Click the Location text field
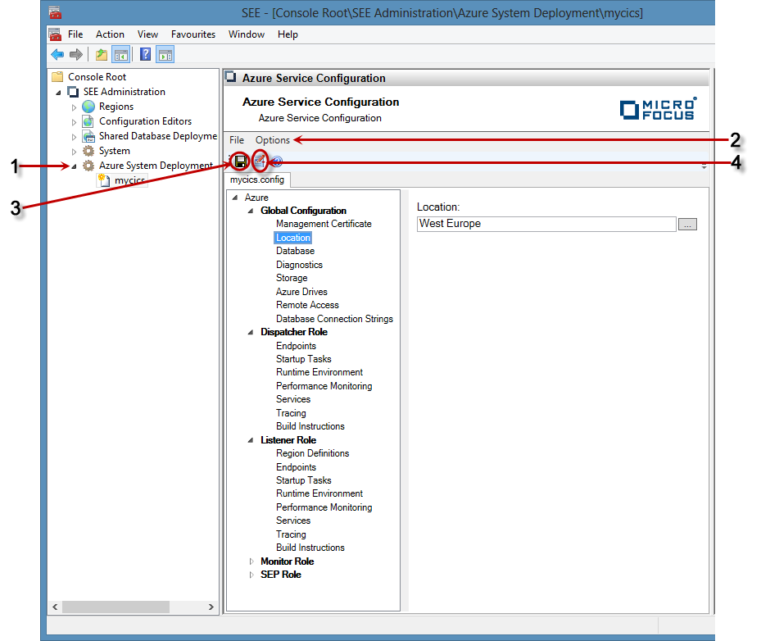761x641 pixels. coord(546,224)
